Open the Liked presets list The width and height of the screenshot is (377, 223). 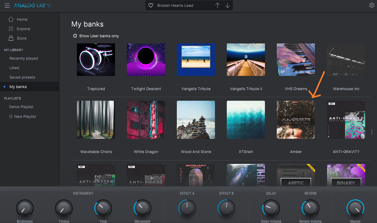(14, 68)
